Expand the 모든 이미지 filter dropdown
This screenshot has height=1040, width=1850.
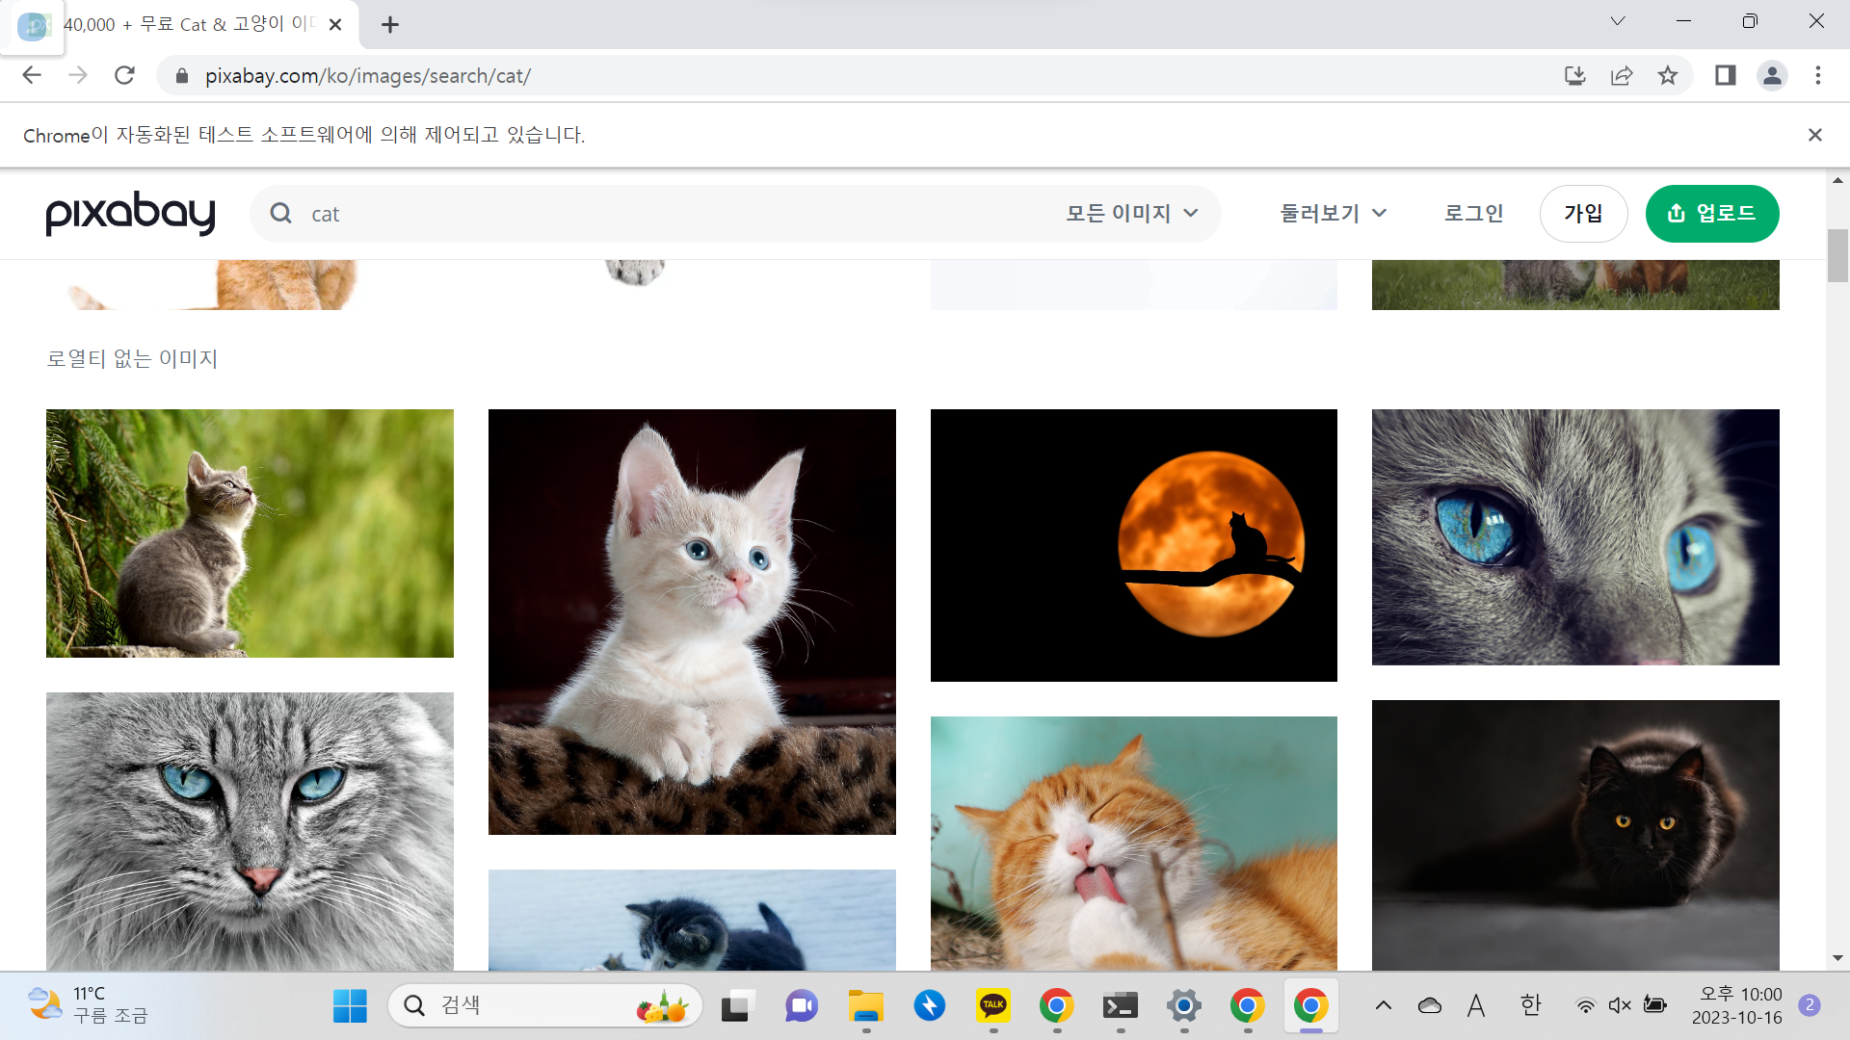tap(1131, 213)
